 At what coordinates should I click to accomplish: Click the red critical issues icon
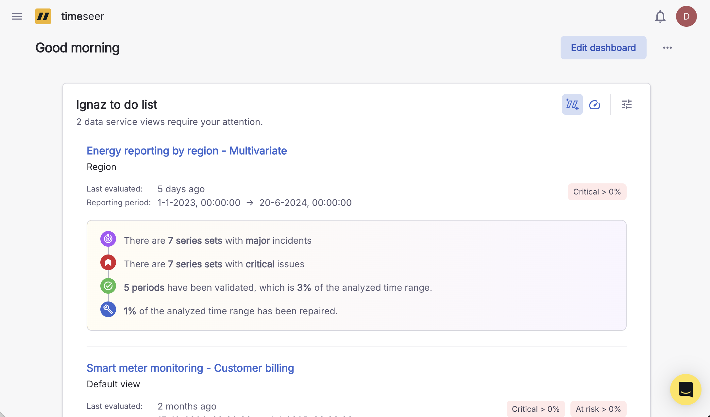[108, 263]
